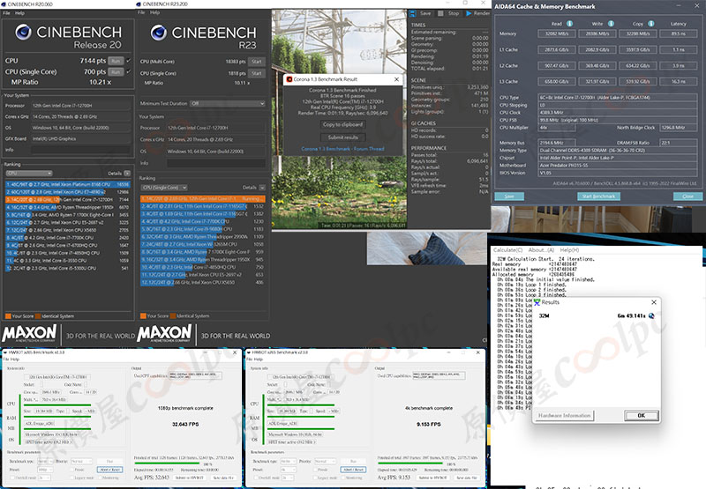Click Hardware Information in Results dialog

564,416
